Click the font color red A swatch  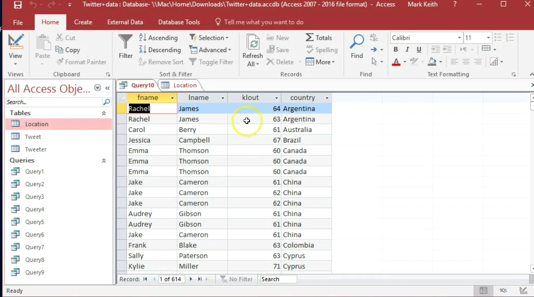[x=396, y=62]
